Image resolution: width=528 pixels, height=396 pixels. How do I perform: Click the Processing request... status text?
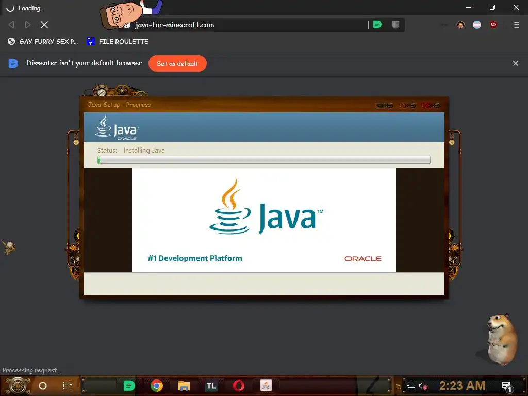pos(31,370)
